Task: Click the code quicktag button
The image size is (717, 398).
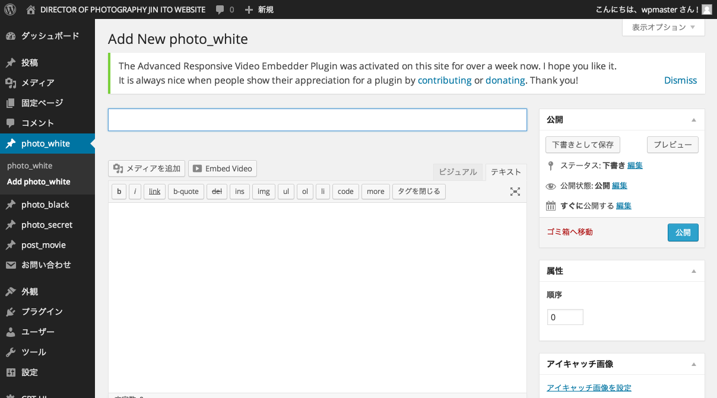Action: (x=345, y=192)
